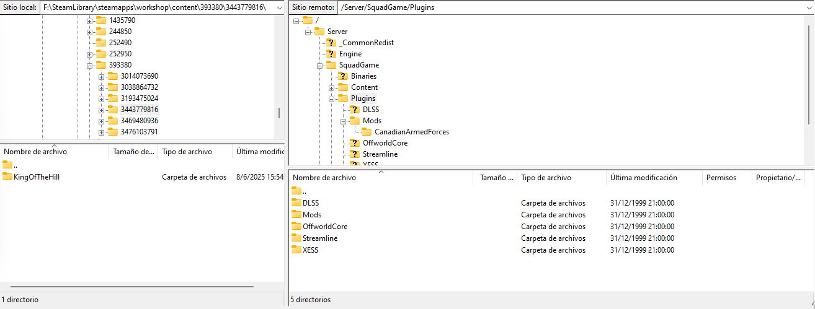Select the 393380 label in local tree

click(x=120, y=65)
